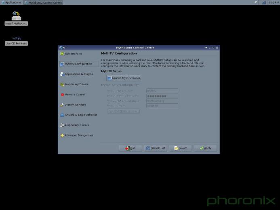Click the MySQL Server Information label
The width and height of the screenshot is (280, 210).
coord(120,85)
